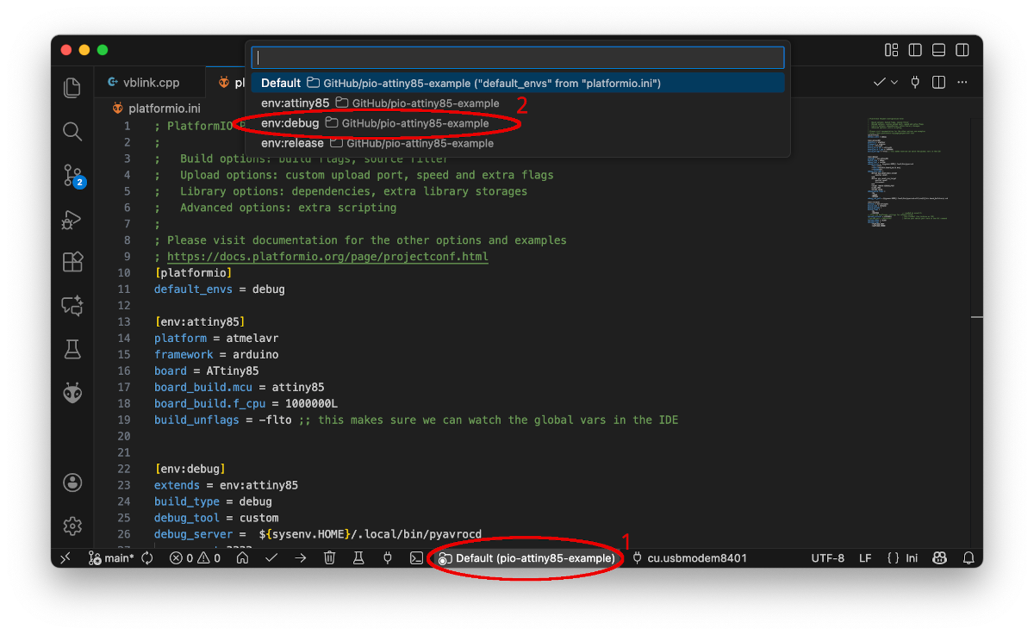Select env:release in environment picker
The width and height of the screenshot is (1034, 635).
pyautogui.click(x=518, y=143)
